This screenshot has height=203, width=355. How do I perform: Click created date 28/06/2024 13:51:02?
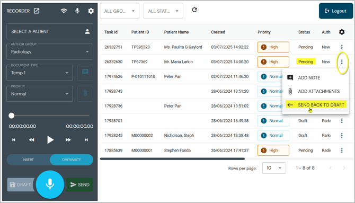point(230,106)
